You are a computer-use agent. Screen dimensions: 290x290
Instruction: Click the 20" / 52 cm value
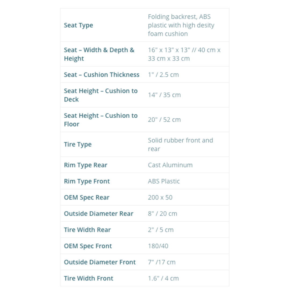(x=164, y=120)
